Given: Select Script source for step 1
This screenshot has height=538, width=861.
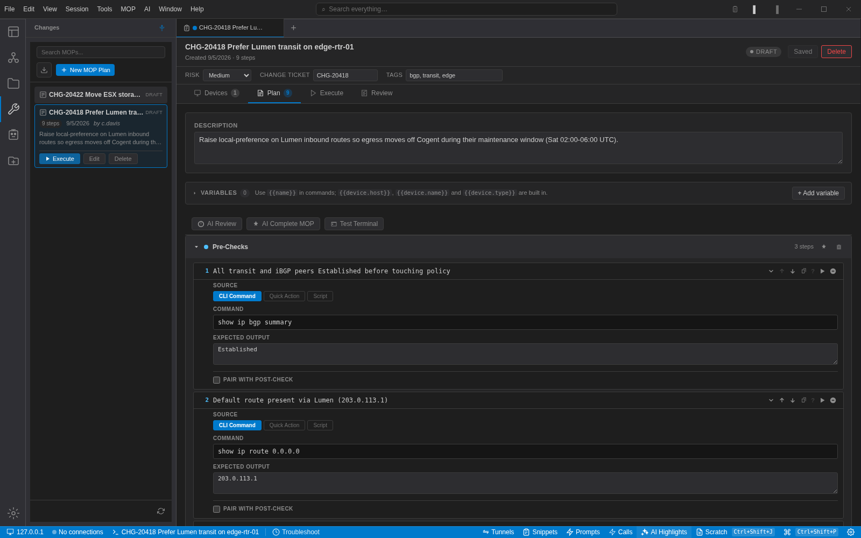Looking at the screenshot, I should coord(320,296).
